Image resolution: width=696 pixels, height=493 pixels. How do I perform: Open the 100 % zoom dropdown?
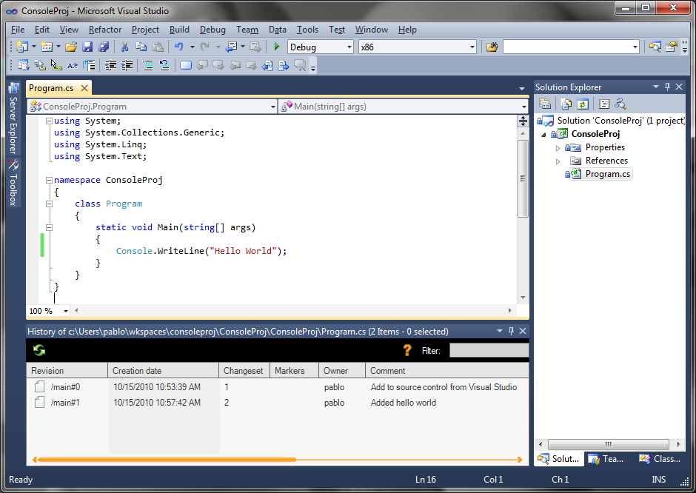[66, 311]
